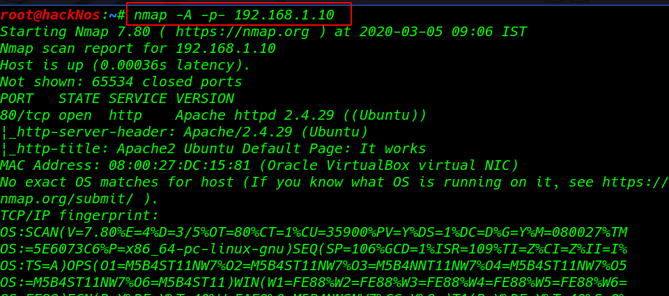Viewport: 669px width, 296px height.
Task: Click the STATE column header
Action: coord(79,98)
